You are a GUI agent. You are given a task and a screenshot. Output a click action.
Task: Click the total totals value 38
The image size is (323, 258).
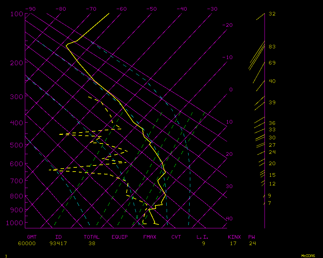92,243
